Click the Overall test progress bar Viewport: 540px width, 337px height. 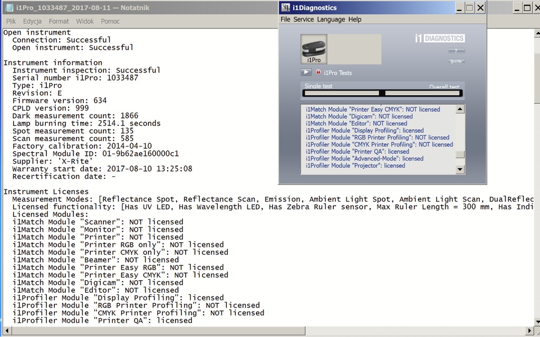pyautogui.click(x=422, y=93)
